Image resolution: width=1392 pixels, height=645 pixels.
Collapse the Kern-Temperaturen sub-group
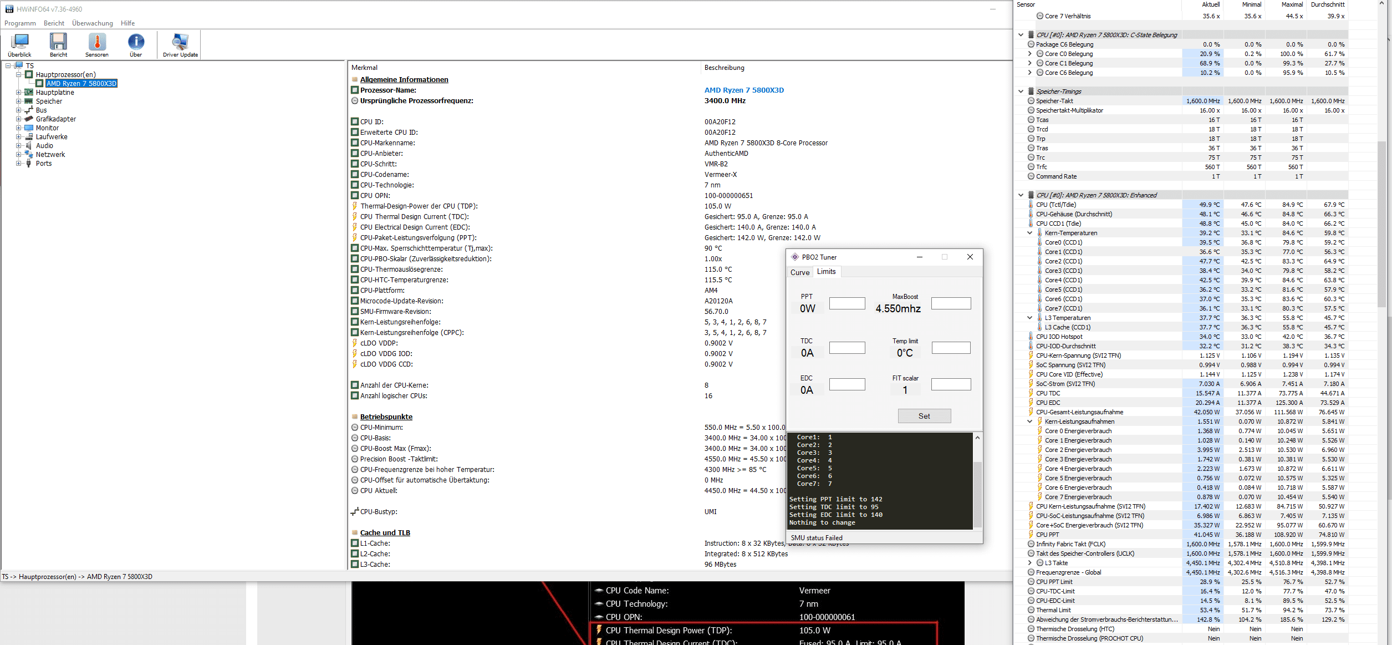1030,233
